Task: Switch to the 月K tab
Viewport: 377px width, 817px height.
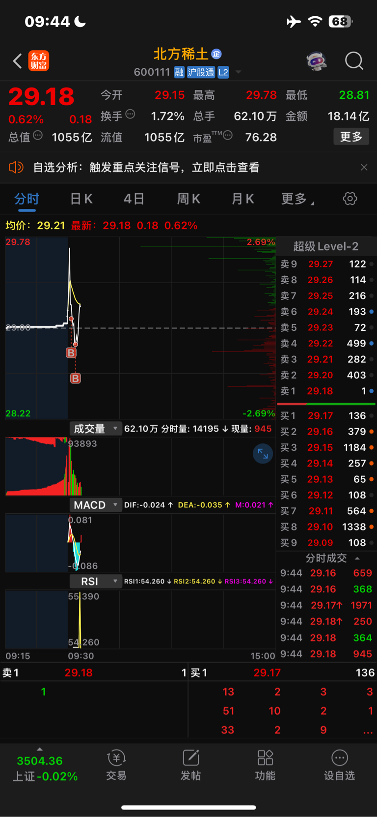Action: click(243, 199)
